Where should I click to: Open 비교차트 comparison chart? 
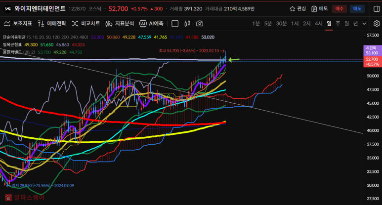tap(86, 24)
